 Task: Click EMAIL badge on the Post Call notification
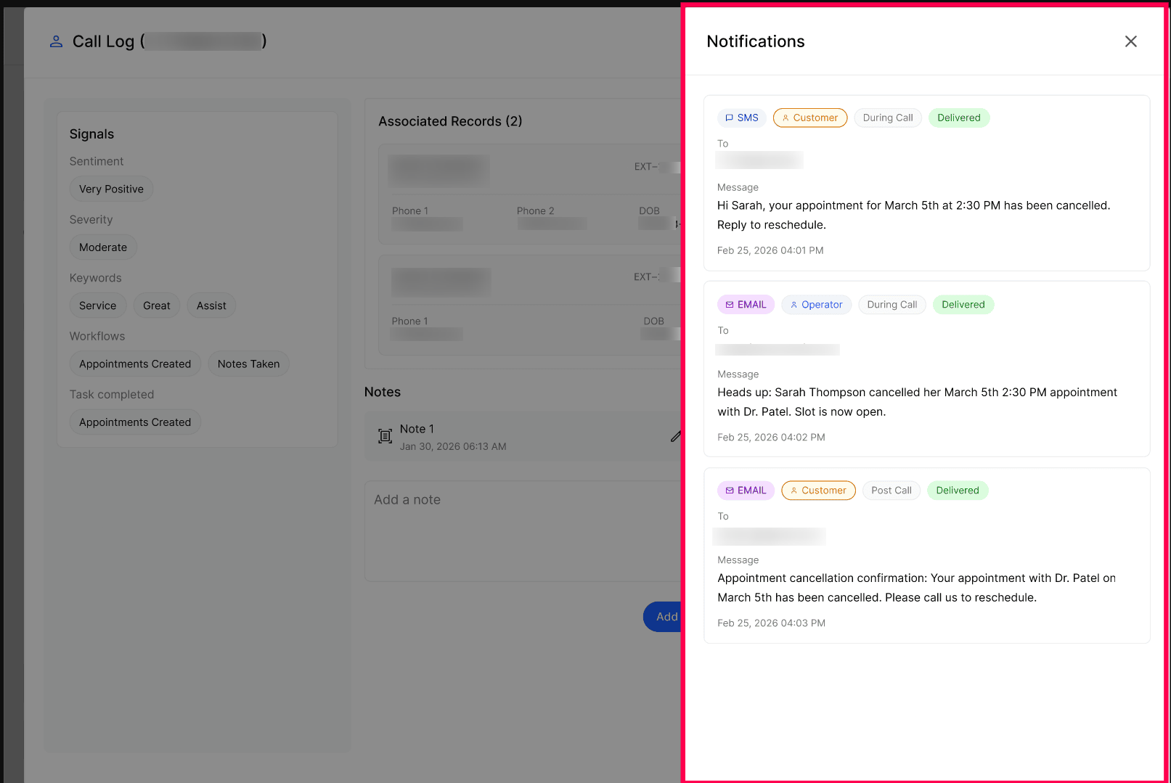[746, 491]
